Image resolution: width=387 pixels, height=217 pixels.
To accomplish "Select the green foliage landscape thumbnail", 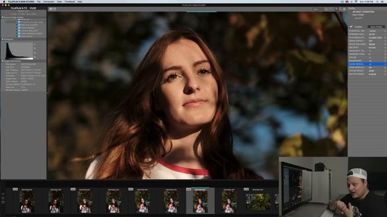I will pos(258,202).
